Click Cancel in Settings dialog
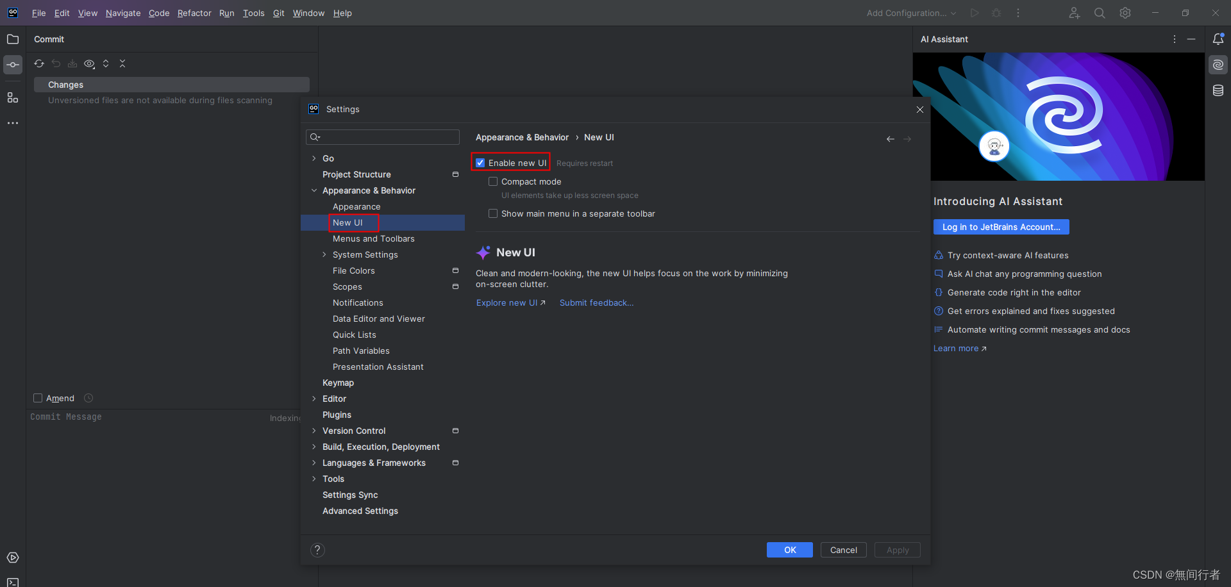This screenshot has height=587, width=1231. tap(844, 550)
